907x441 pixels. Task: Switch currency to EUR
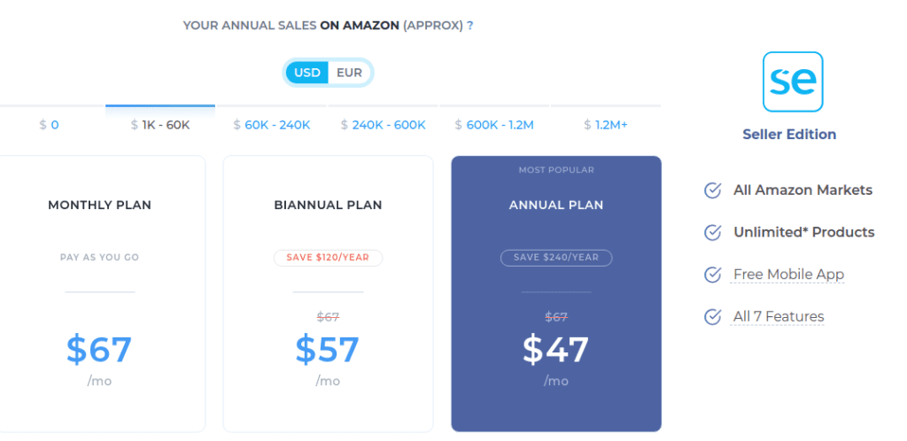coord(349,73)
